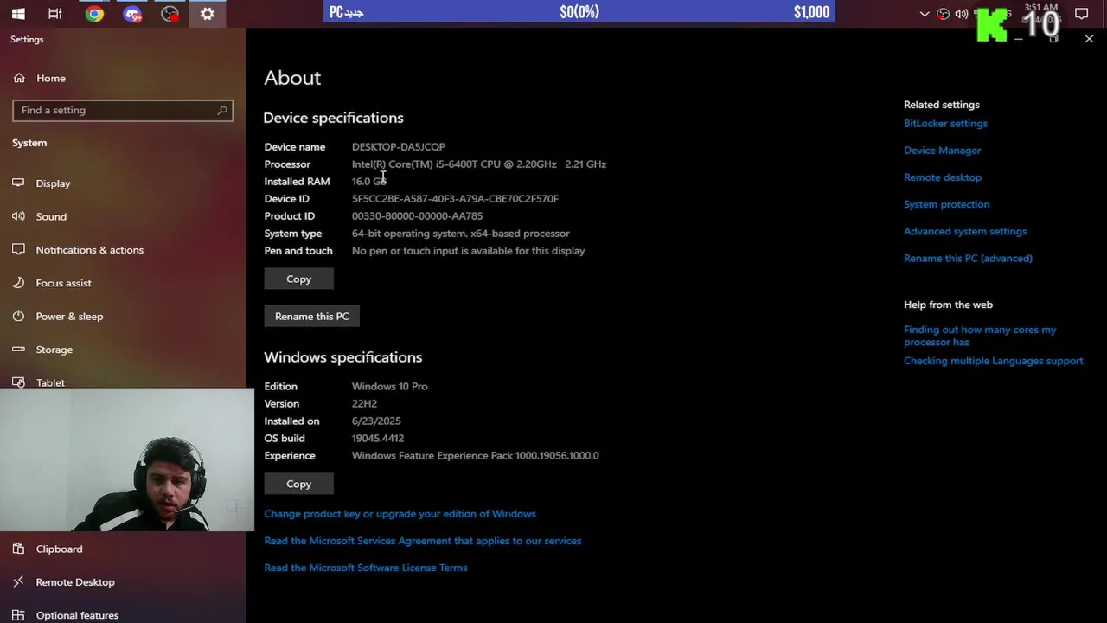Screen dimensions: 1107x623
Task: Open Task View from the taskbar
Action: (x=55, y=14)
